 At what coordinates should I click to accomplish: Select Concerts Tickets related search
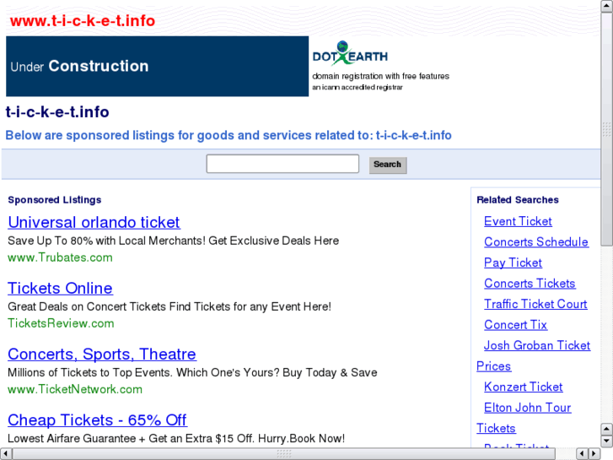click(530, 284)
